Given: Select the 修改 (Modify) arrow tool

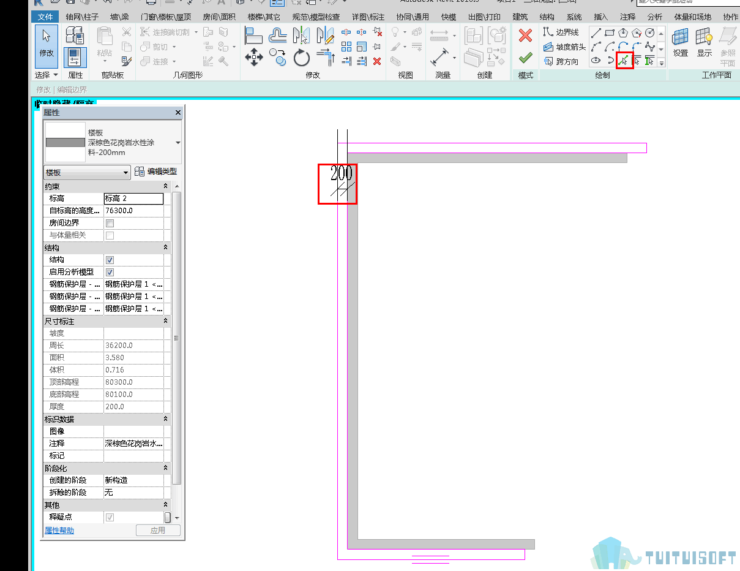Looking at the screenshot, I should [x=47, y=46].
